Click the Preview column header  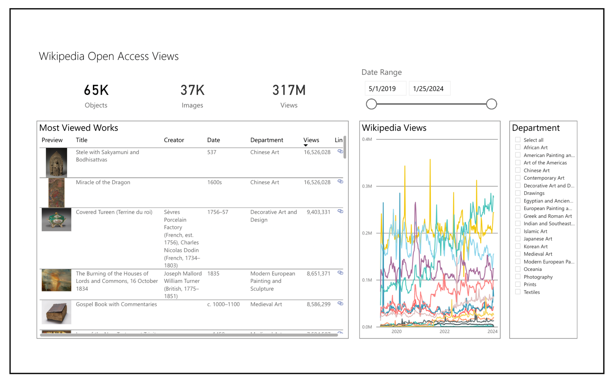[52, 140]
